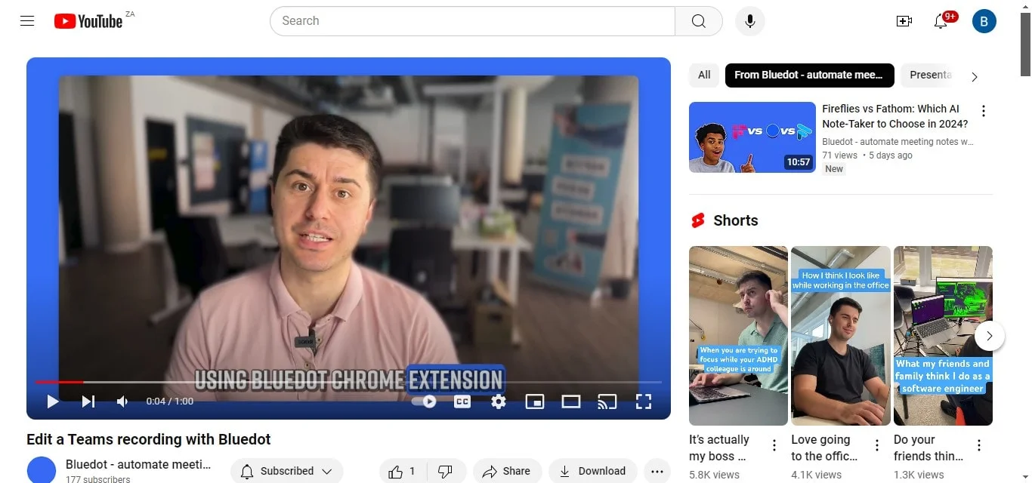The height and width of the screenshot is (483, 1032).
Task: Start voice search with microphone
Action: point(750,21)
